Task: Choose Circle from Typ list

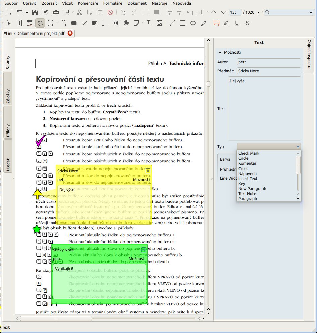Action: pos(243,158)
